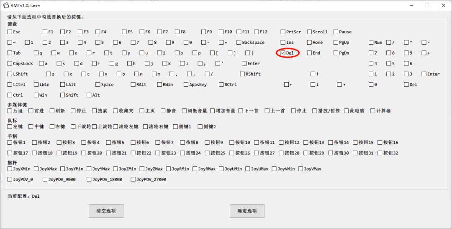Enable the 计算器 checkbox
This screenshot has width=452, height=229.
(x=373, y=111)
